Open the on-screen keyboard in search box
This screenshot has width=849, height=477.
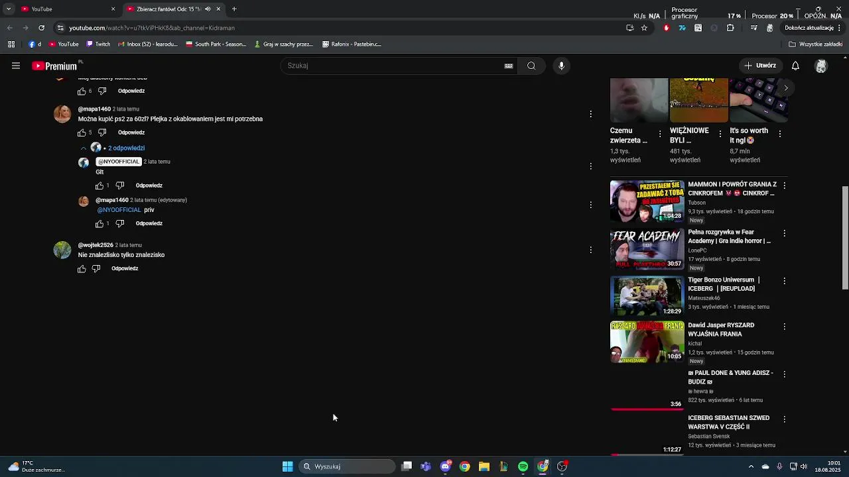click(509, 66)
